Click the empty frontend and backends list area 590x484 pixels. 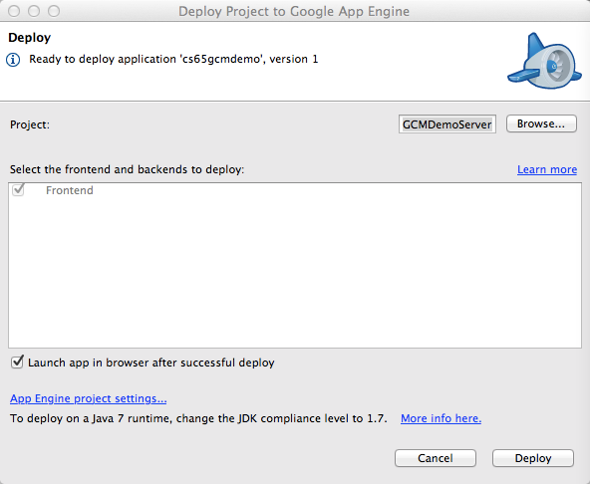(295, 273)
